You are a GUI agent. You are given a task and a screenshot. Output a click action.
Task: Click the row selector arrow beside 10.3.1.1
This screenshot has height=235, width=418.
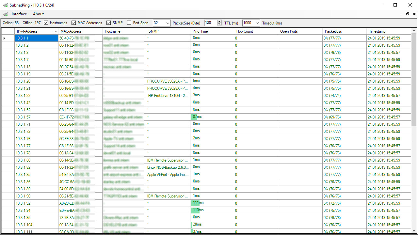tap(5, 38)
